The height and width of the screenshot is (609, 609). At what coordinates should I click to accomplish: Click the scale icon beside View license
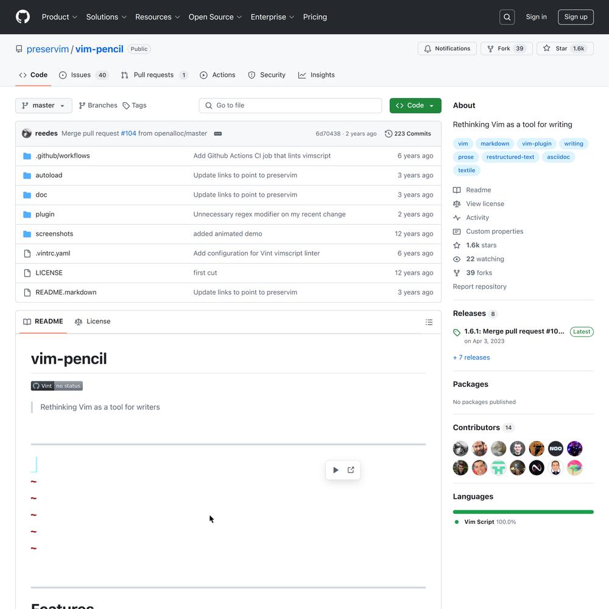pyautogui.click(x=457, y=204)
